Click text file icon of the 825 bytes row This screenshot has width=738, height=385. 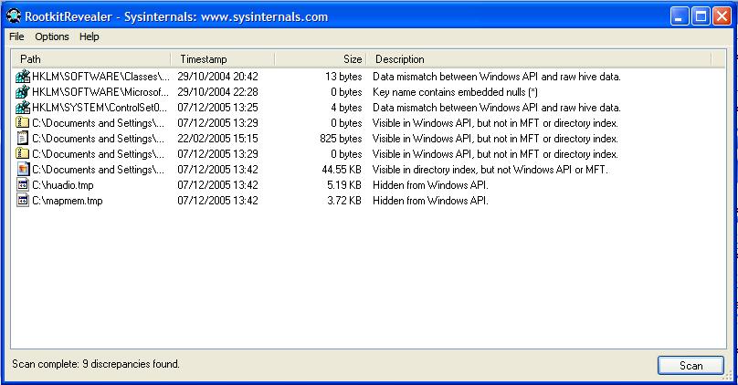(x=23, y=138)
